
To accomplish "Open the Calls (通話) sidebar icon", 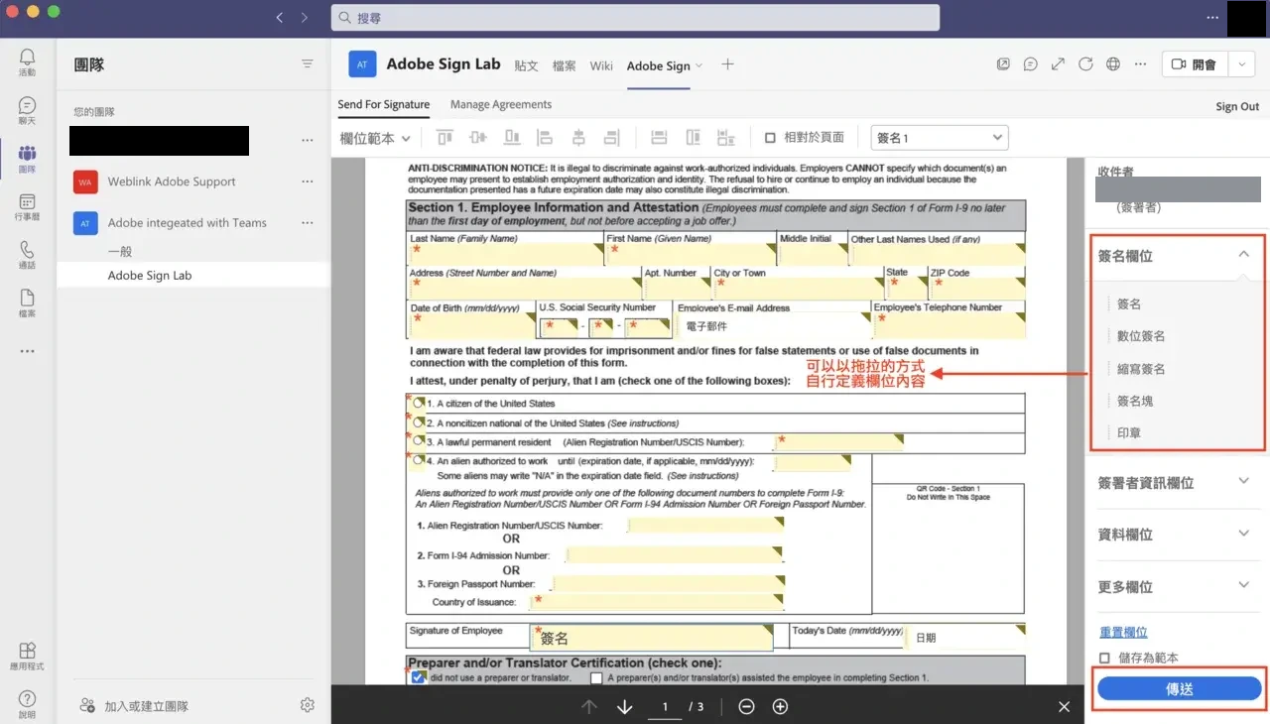I will click(27, 255).
